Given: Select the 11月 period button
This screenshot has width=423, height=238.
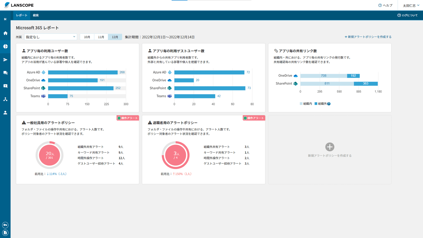Looking at the screenshot, I should [101, 37].
